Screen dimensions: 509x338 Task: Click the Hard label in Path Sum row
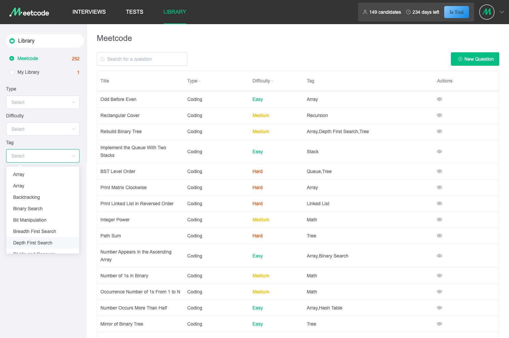pyautogui.click(x=258, y=236)
